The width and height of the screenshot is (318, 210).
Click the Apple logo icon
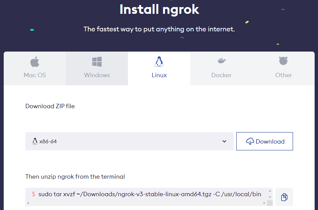point(35,62)
